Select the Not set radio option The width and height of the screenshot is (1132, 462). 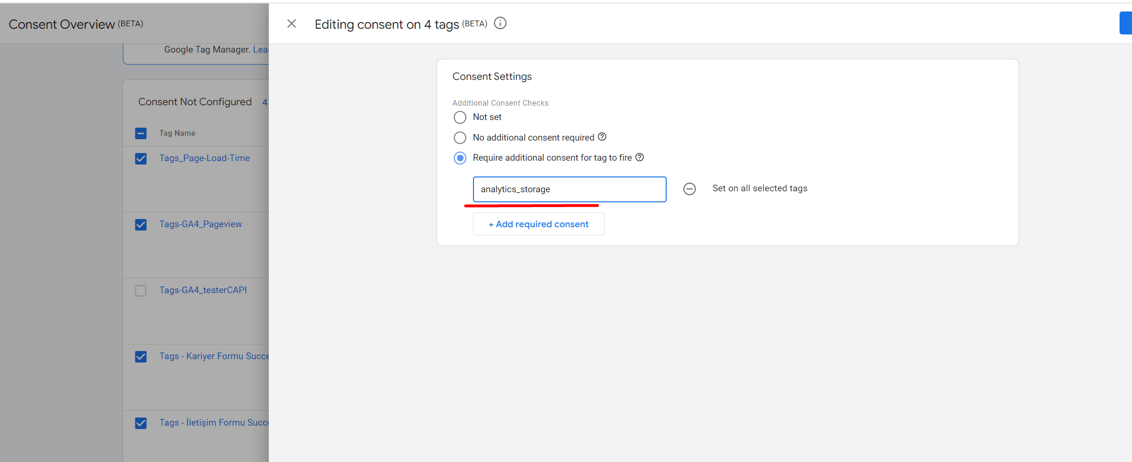[x=460, y=117]
